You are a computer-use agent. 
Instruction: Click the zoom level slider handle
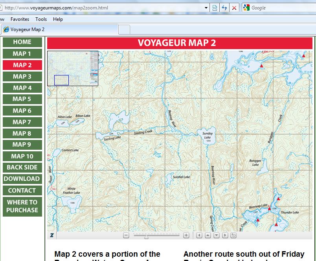point(146,237)
